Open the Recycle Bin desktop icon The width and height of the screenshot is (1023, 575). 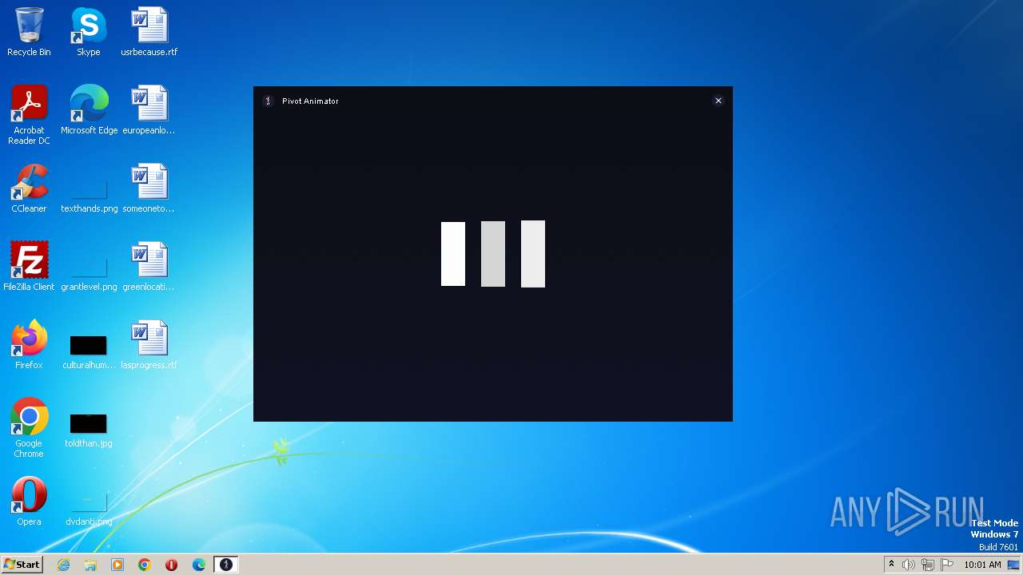pos(29,32)
